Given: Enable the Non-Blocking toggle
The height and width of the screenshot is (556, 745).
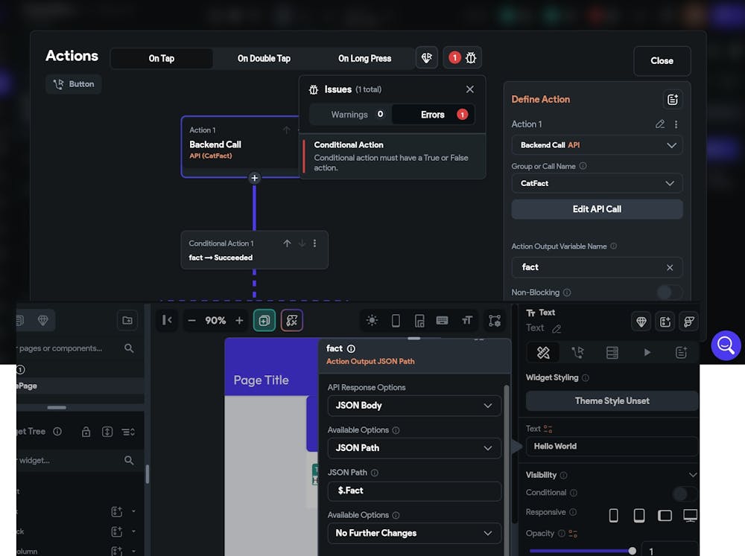Looking at the screenshot, I should coord(669,293).
